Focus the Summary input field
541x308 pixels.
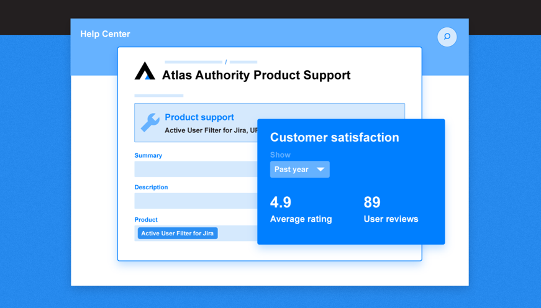pyautogui.click(x=196, y=170)
